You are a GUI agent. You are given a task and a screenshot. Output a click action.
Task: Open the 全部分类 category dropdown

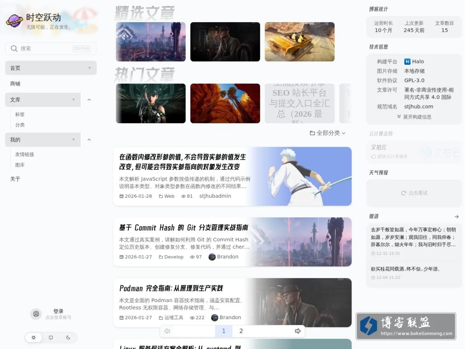click(327, 133)
